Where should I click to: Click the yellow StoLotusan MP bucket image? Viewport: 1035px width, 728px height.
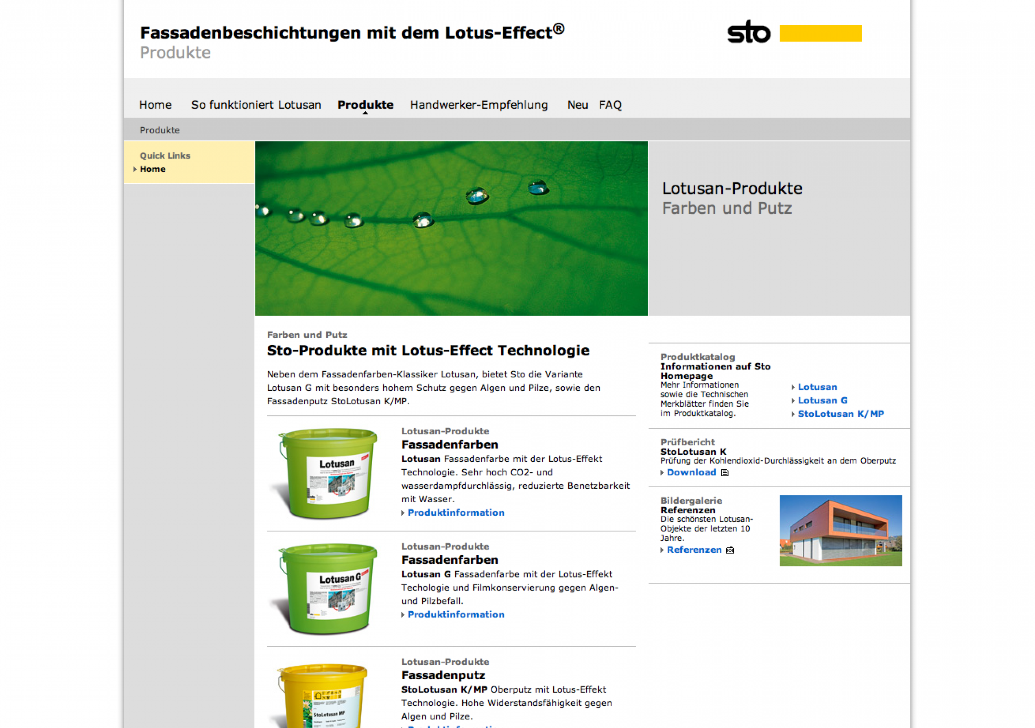pos(322,696)
